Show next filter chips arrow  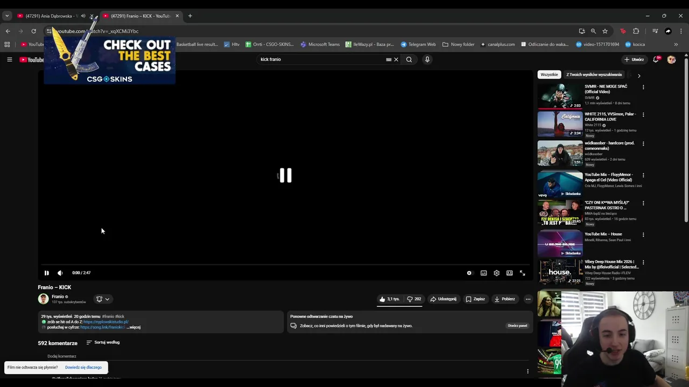[639, 76]
